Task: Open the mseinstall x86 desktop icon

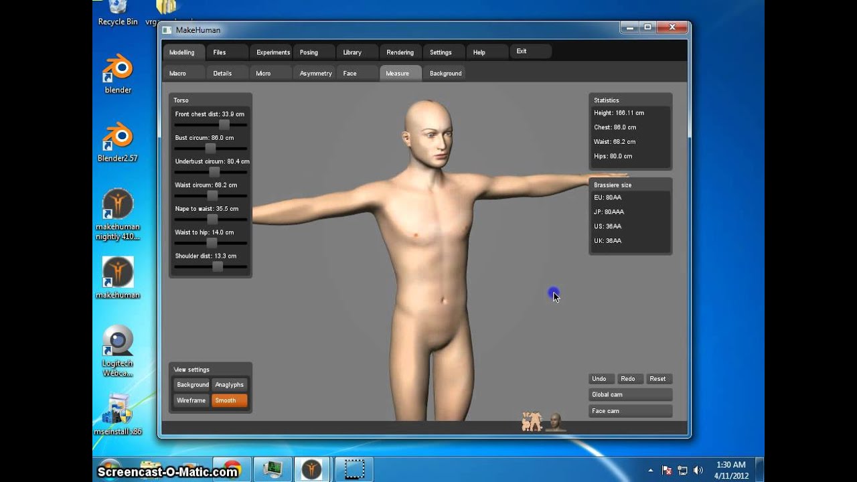Action: point(118,415)
